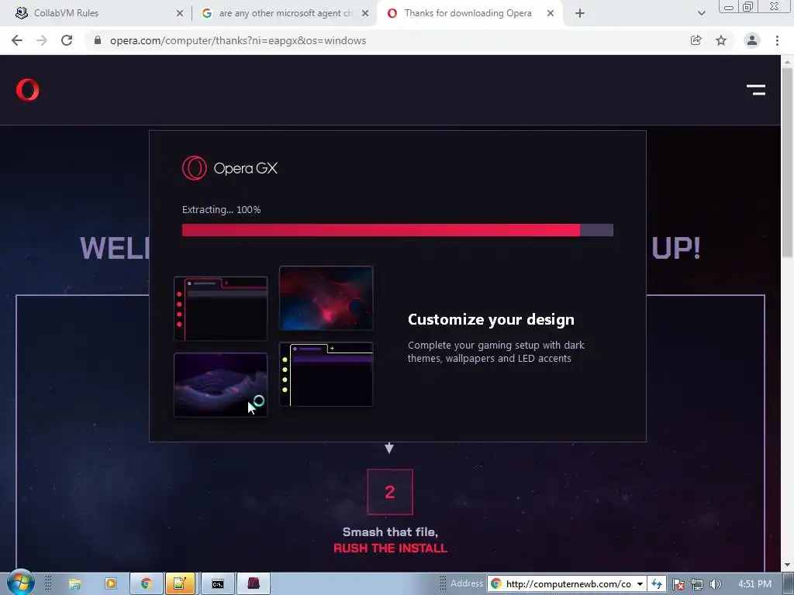Open the Opera site hamburger menu
794x595 pixels.
click(755, 90)
